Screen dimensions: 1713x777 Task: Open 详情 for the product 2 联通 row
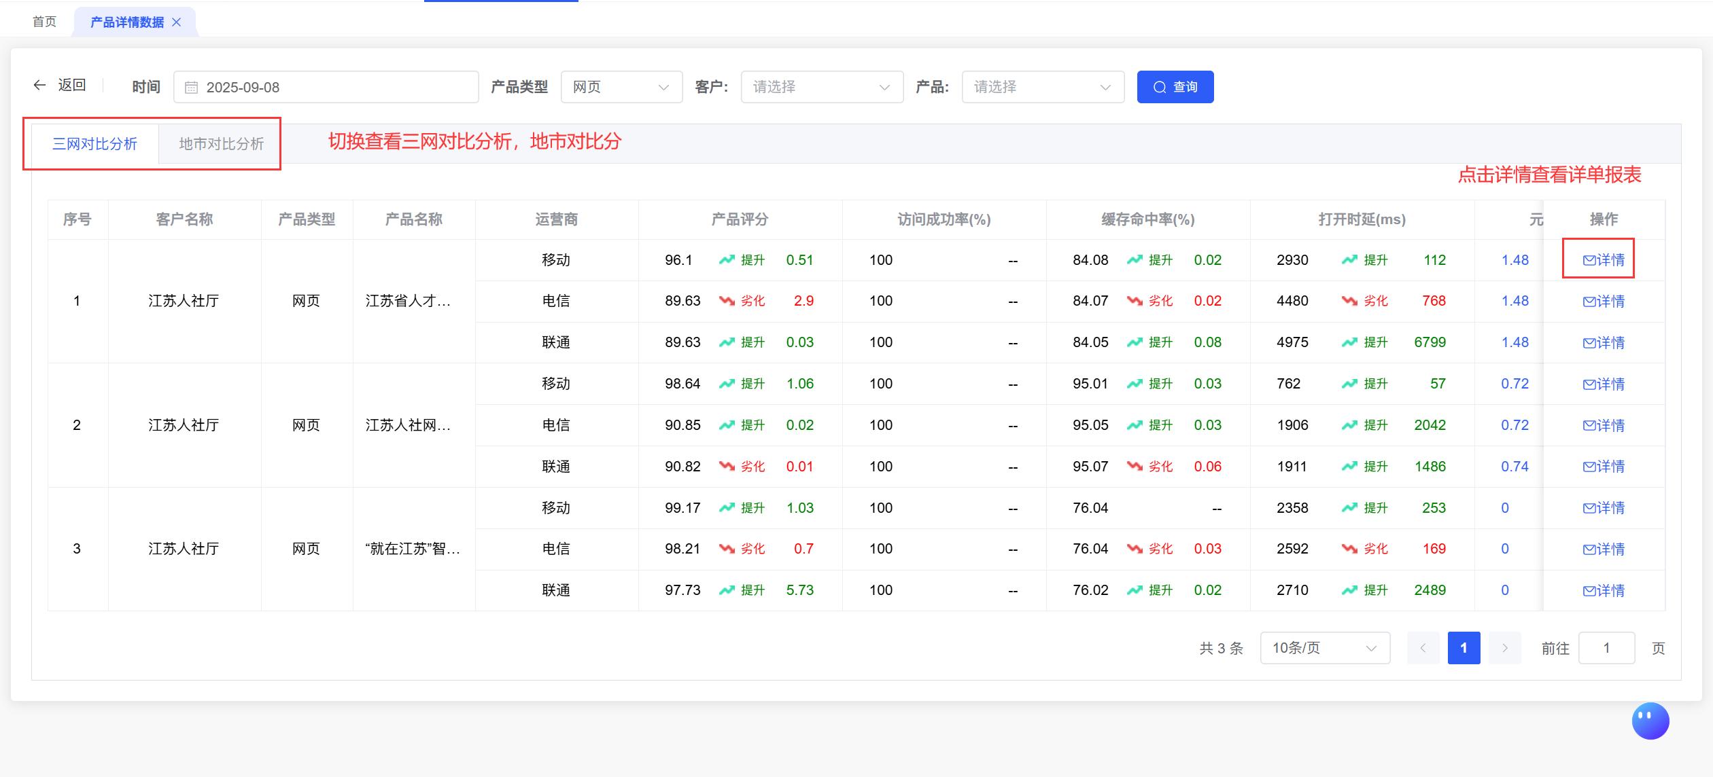pyautogui.click(x=1604, y=467)
